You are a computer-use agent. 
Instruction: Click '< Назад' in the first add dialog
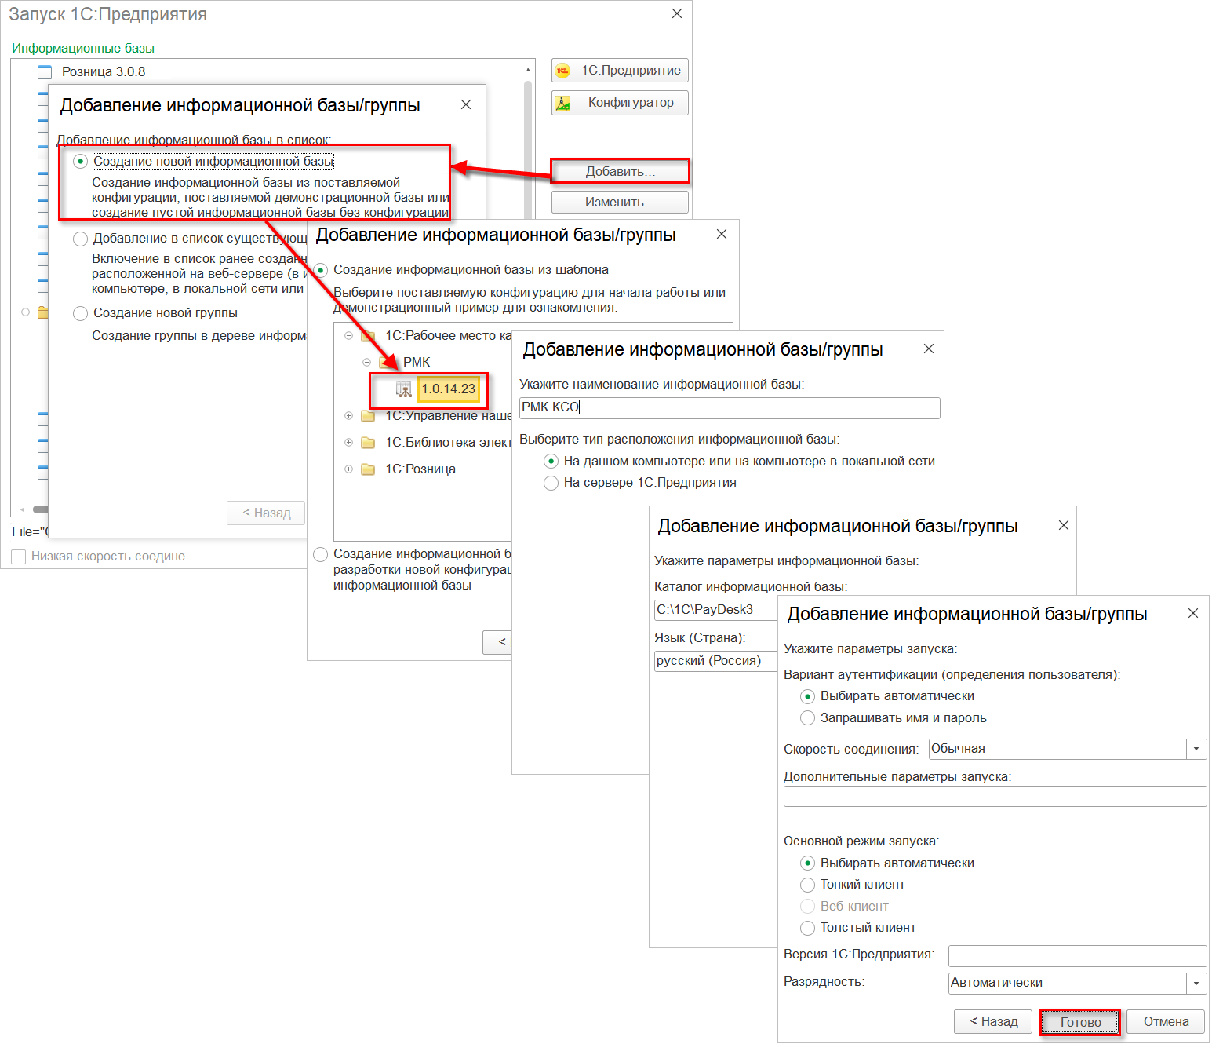coord(266,513)
